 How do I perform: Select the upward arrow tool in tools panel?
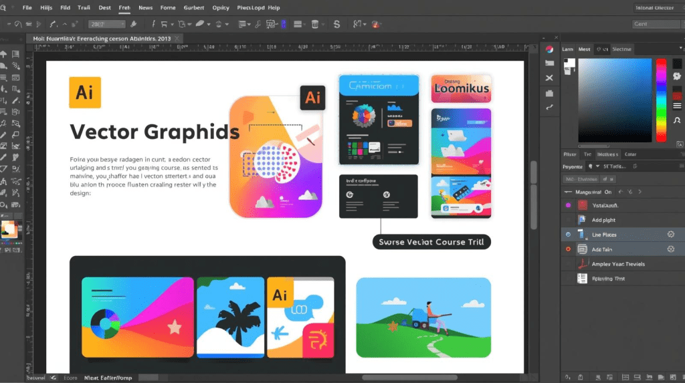click(x=3, y=54)
